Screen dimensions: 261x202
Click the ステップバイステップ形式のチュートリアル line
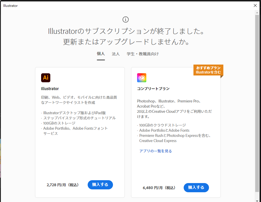[x=79, y=118]
